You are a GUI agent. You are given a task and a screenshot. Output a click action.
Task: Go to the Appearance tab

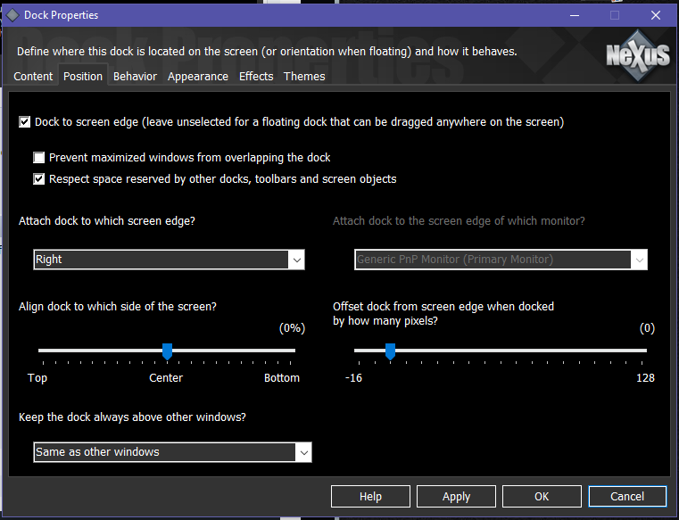(197, 77)
